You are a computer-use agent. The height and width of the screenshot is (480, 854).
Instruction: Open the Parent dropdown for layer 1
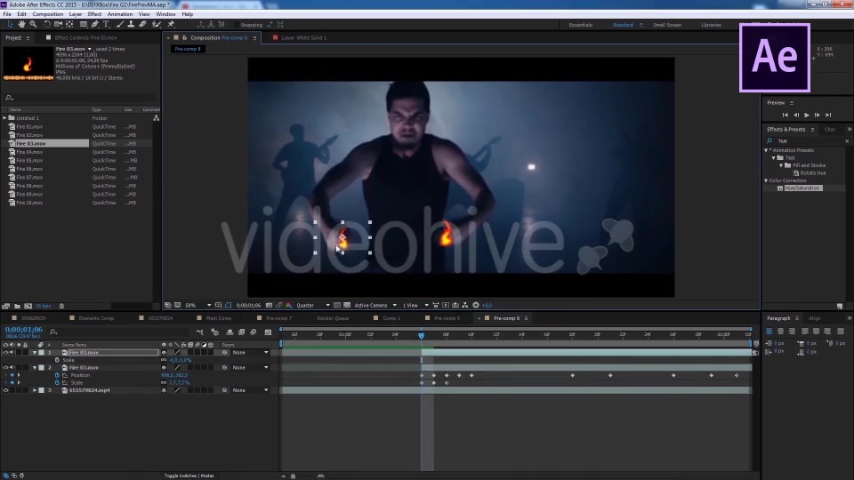(x=251, y=353)
